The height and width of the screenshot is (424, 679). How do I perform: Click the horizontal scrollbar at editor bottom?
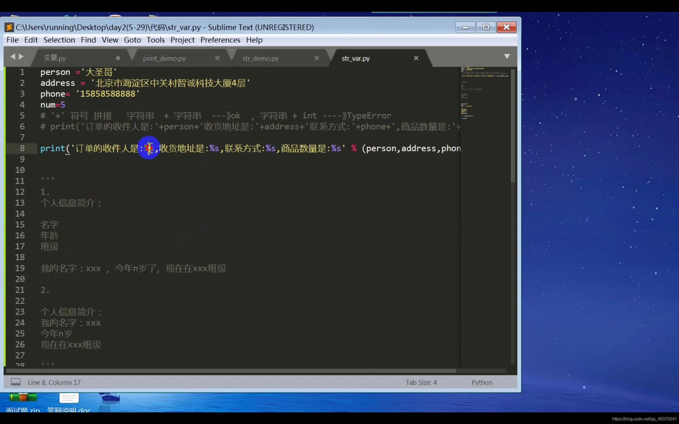[230, 371]
